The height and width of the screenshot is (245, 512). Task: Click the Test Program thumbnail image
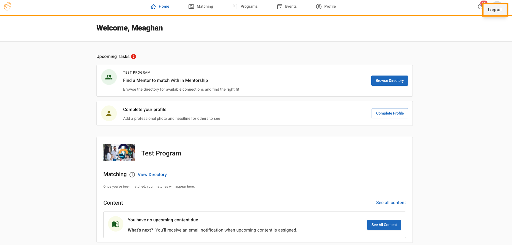[119, 152]
